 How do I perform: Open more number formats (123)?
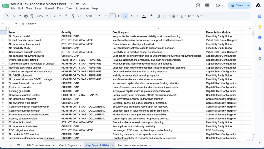(79, 16)
